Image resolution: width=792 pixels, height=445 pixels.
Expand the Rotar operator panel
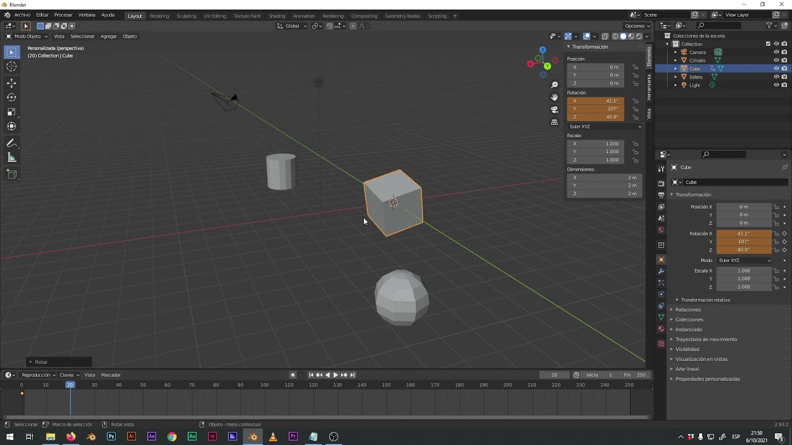pos(59,362)
